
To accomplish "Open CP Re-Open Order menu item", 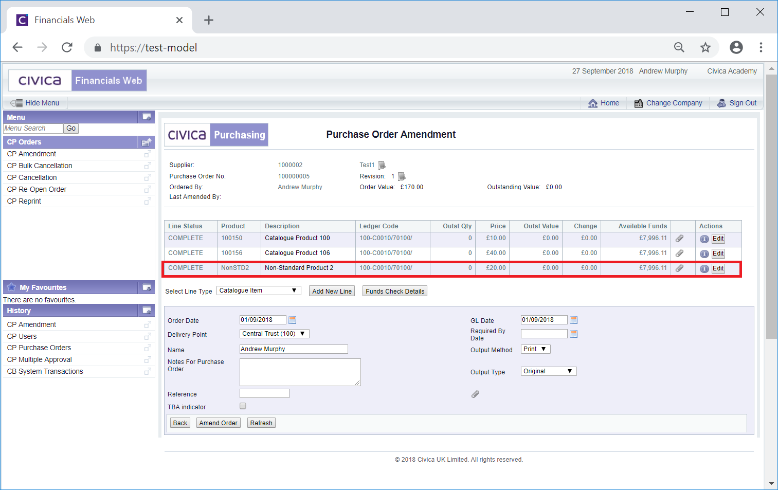I will [x=37, y=189].
